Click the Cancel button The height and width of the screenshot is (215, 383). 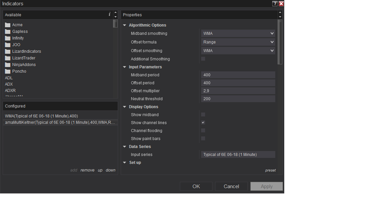[x=231, y=186]
